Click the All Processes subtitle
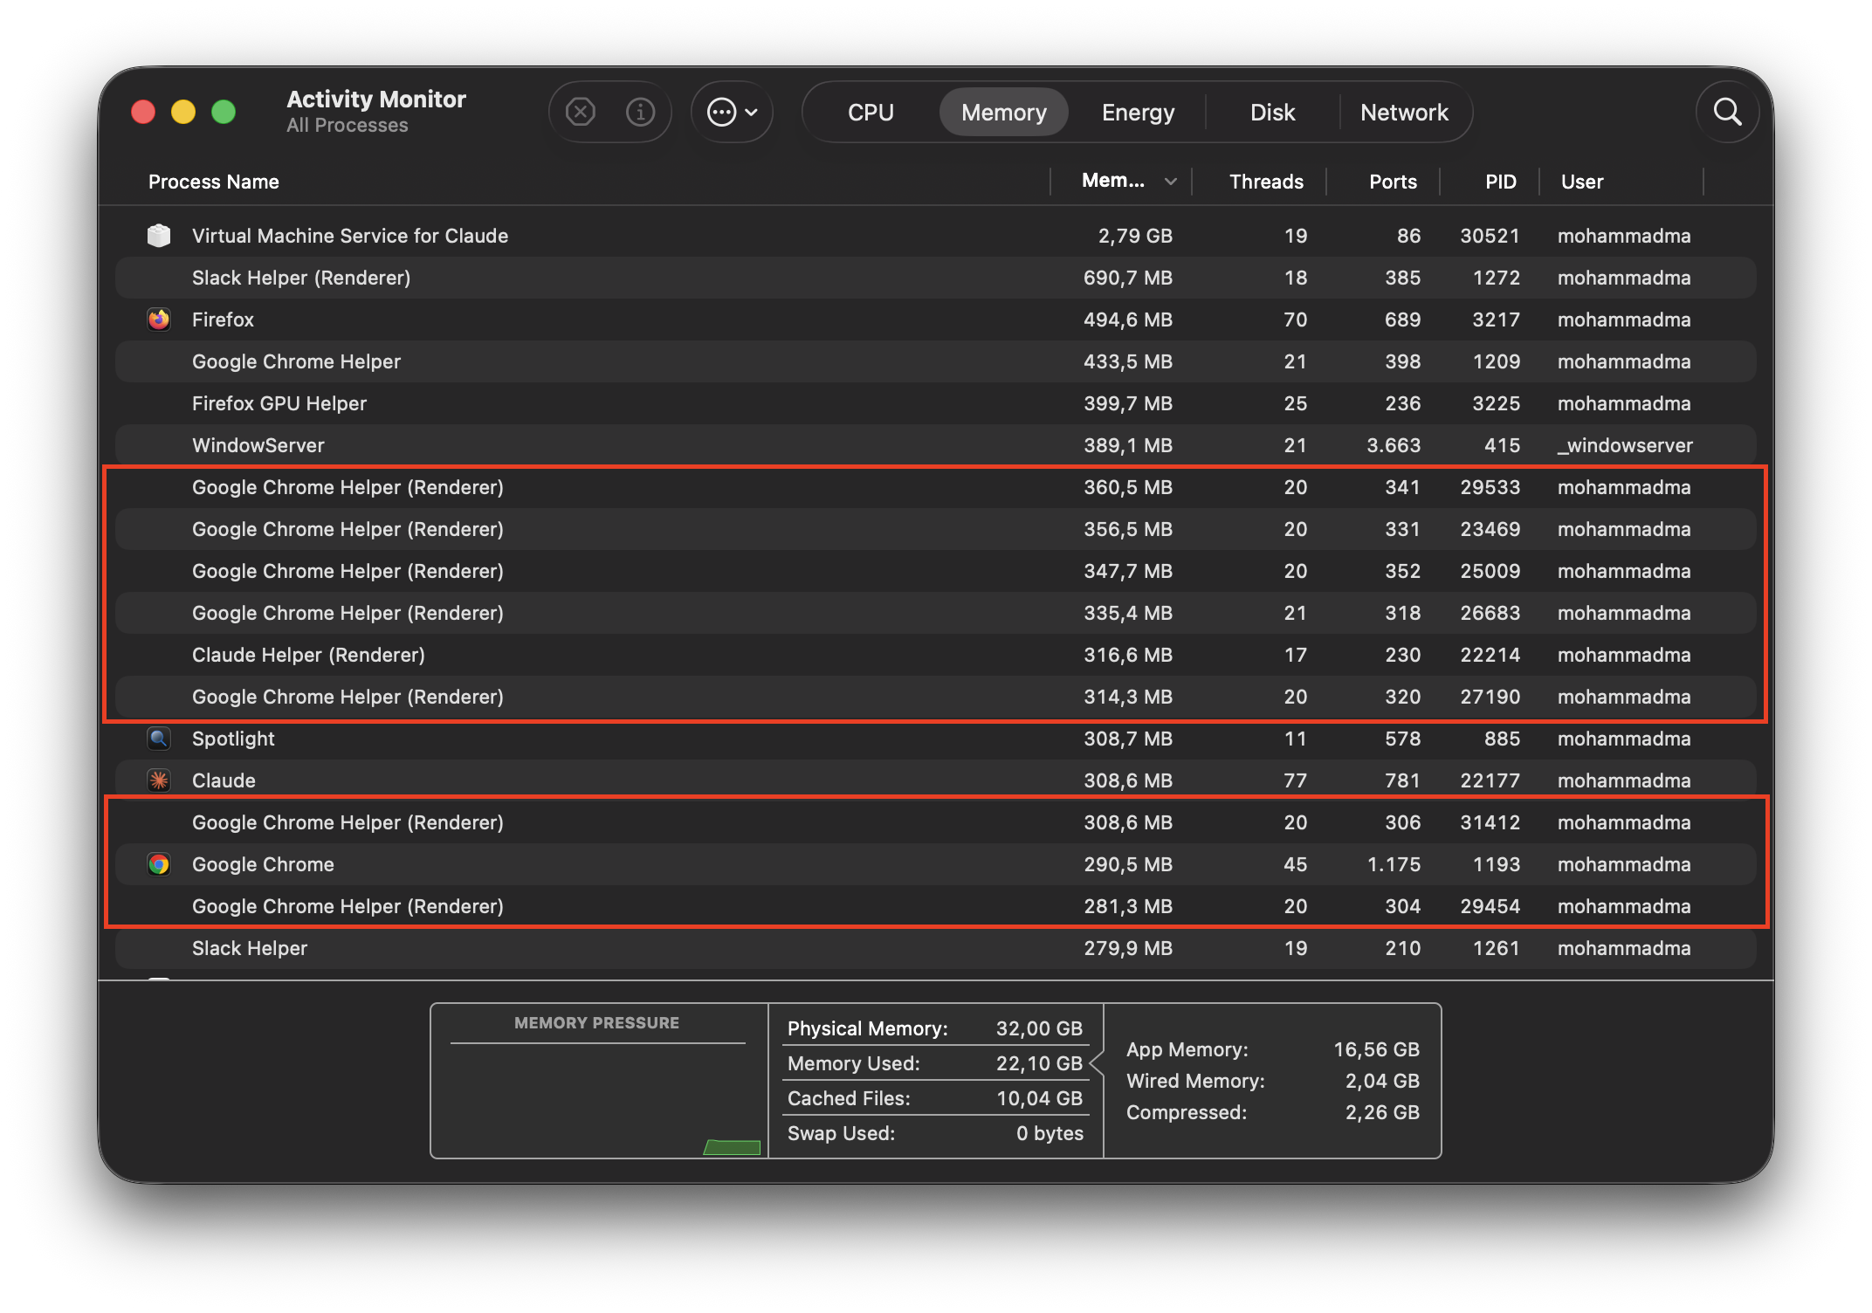Viewport: 1872px width, 1313px height. pos(348,126)
